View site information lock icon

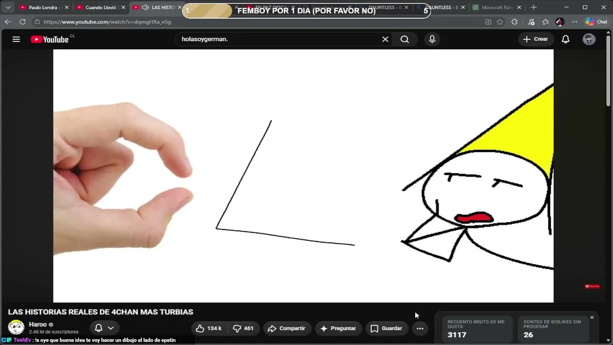coord(37,22)
